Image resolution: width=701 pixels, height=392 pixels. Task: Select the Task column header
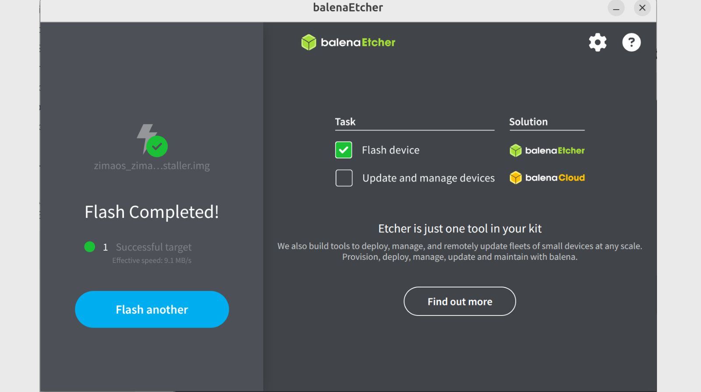tap(345, 122)
